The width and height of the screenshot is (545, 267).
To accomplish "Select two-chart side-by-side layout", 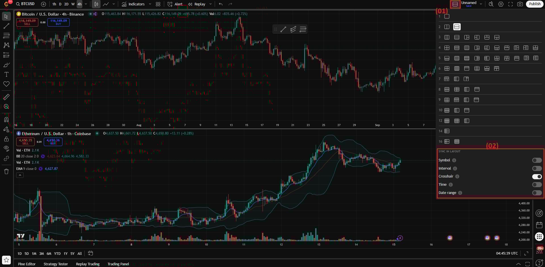I will click(447, 27).
